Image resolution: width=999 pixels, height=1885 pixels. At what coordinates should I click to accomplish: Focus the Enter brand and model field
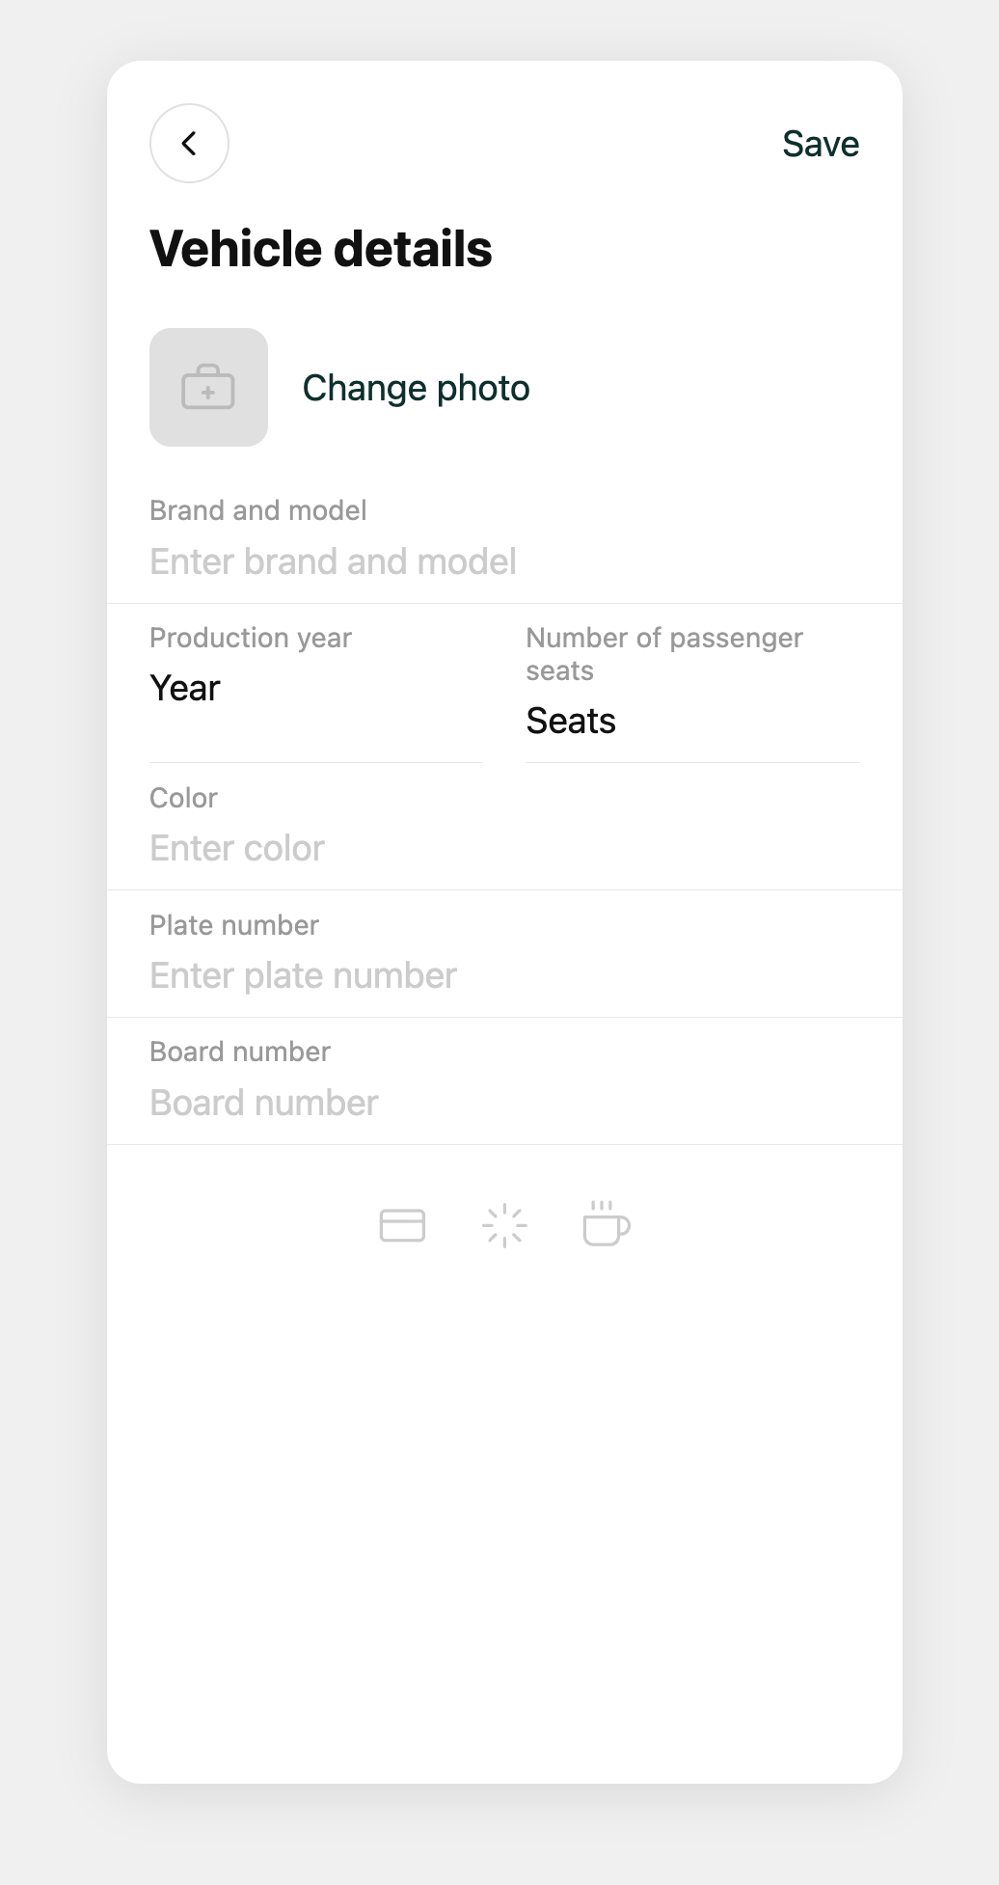504,561
